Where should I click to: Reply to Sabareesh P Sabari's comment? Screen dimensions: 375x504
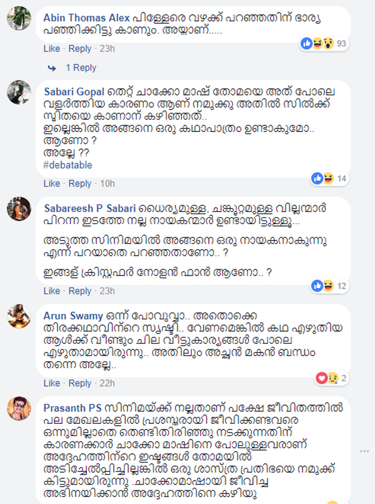point(80,291)
